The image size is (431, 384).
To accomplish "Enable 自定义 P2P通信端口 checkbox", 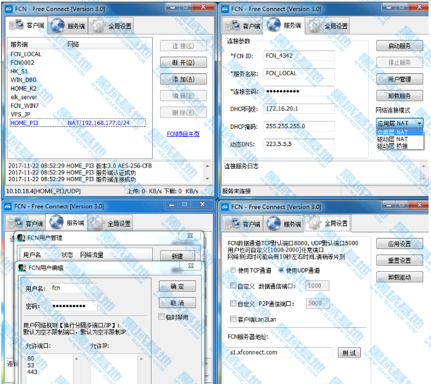I will click(233, 303).
